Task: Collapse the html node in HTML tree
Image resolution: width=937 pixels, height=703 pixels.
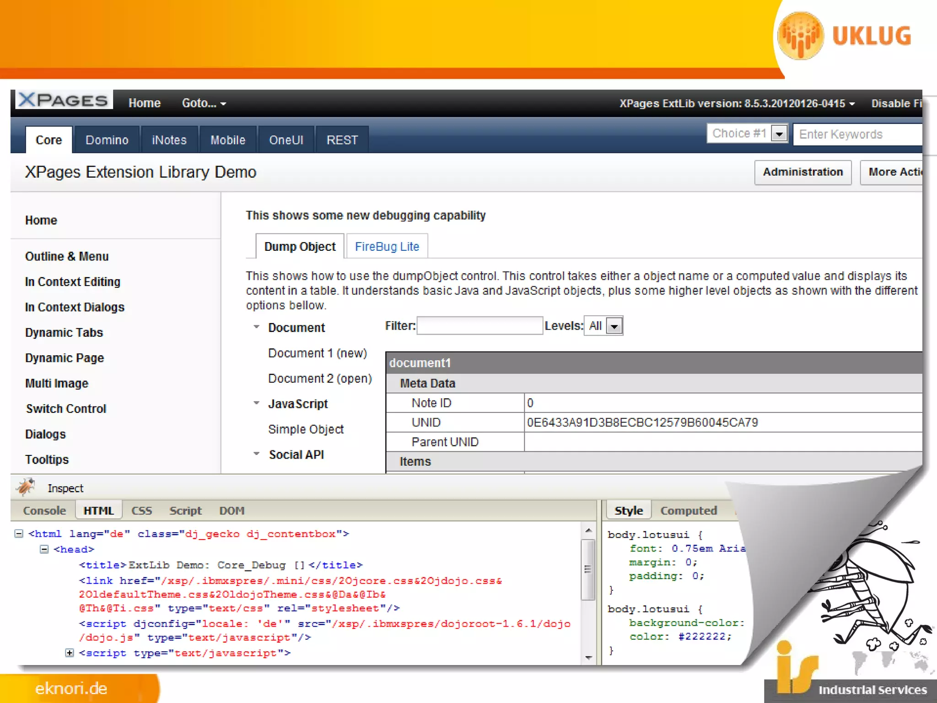Action: coord(19,534)
